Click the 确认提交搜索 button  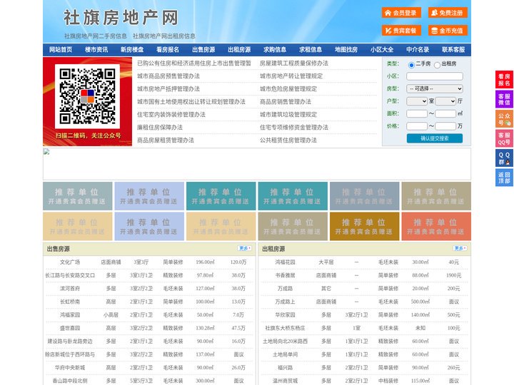(x=435, y=138)
